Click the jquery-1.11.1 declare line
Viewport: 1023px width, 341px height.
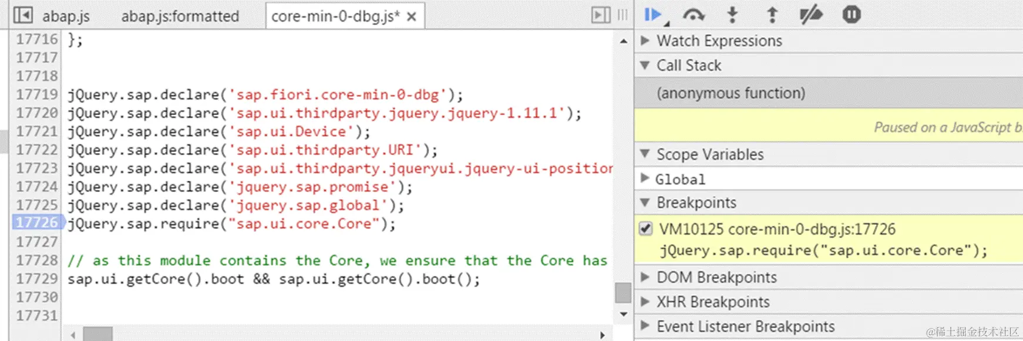325,113
